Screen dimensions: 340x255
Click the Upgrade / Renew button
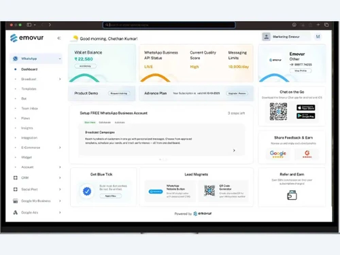coord(237,93)
